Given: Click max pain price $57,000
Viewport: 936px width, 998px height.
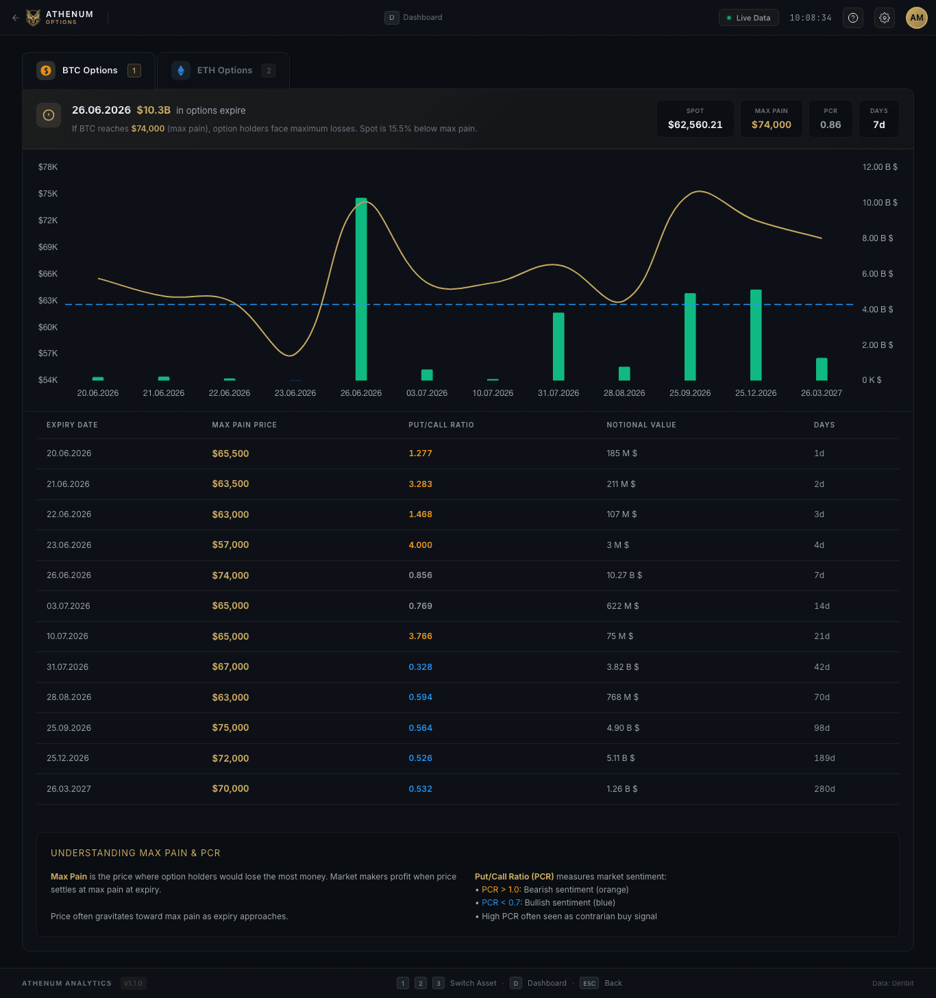Looking at the screenshot, I should point(230,545).
